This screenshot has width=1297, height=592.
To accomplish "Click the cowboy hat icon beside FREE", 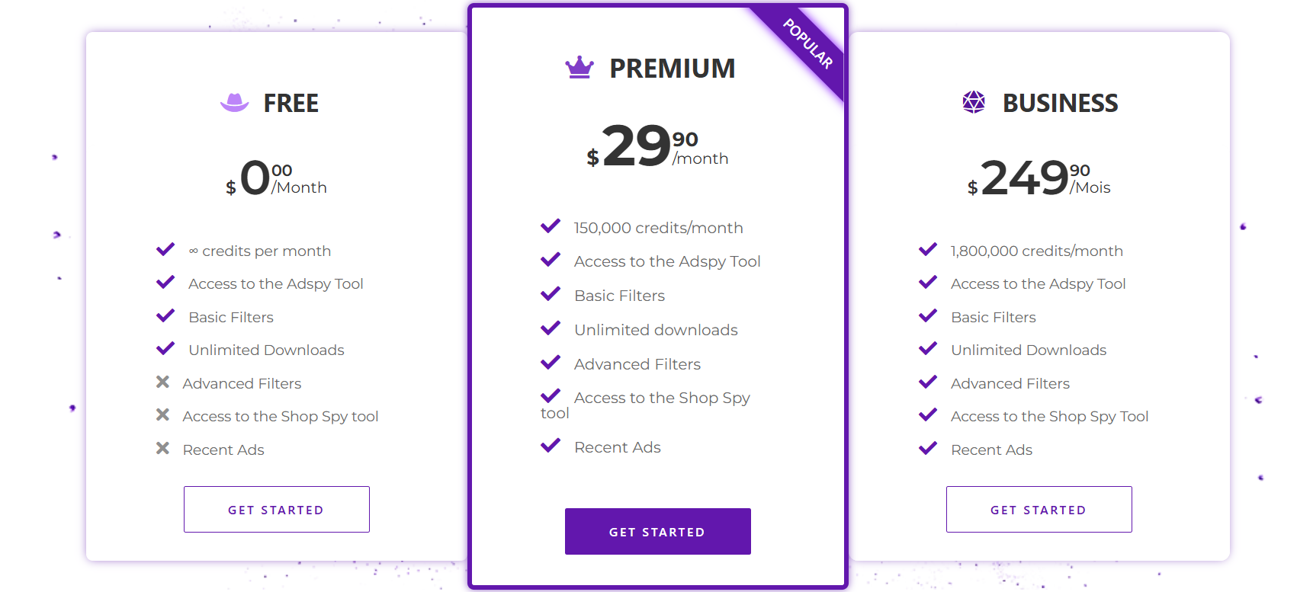I will tap(234, 102).
